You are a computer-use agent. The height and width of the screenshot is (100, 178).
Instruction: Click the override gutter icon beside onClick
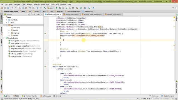click(x=45, y=67)
